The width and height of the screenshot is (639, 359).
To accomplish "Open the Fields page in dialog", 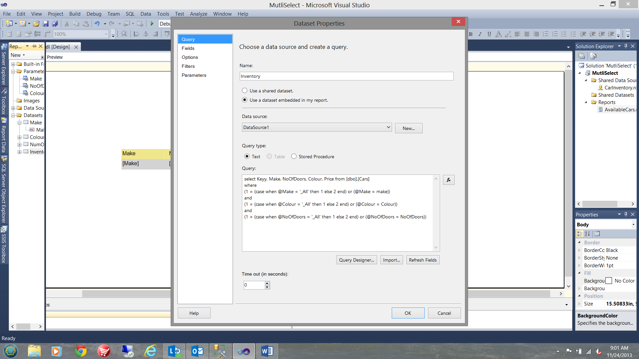I will (188, 48).
